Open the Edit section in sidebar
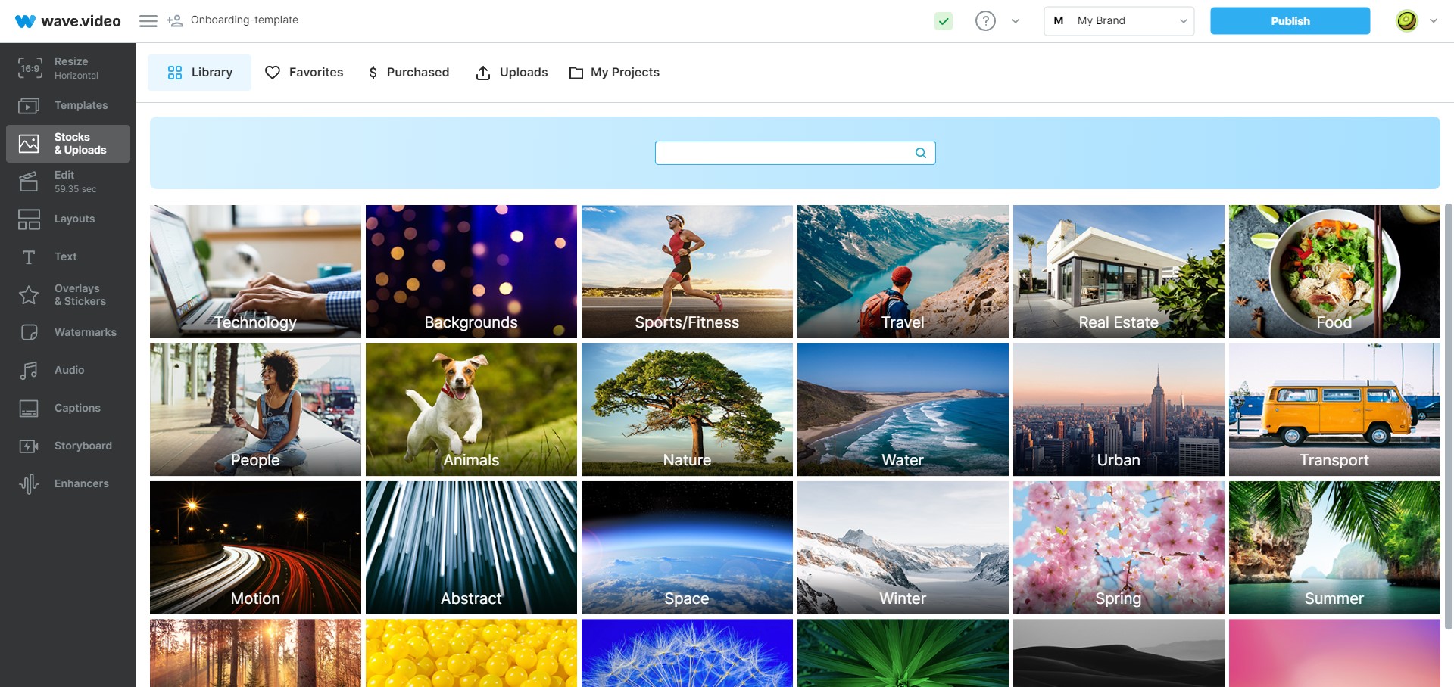The width and height of the screenshot is (1454, 687). [68, 182]
